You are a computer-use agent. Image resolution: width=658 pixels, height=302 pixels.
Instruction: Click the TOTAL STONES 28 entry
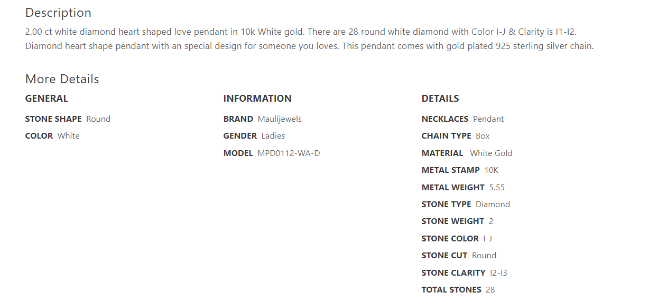pos(458,290)
